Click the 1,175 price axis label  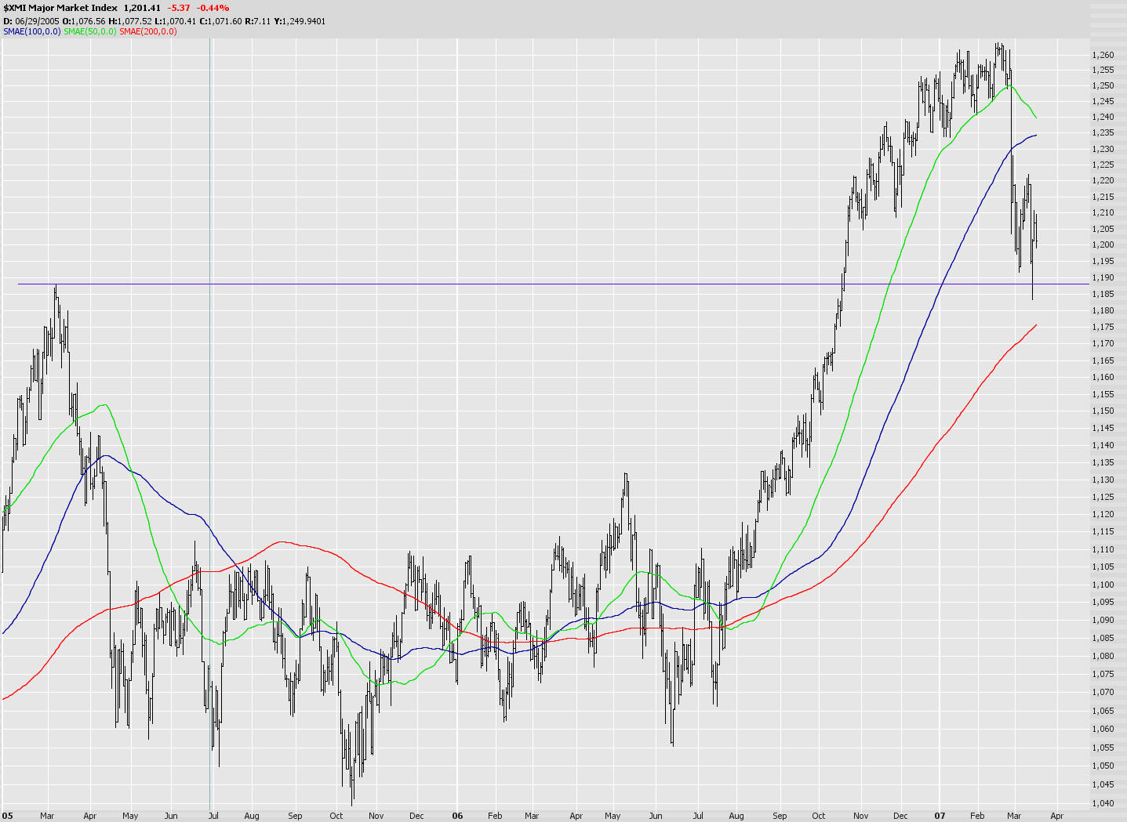tap(1103, 327)
